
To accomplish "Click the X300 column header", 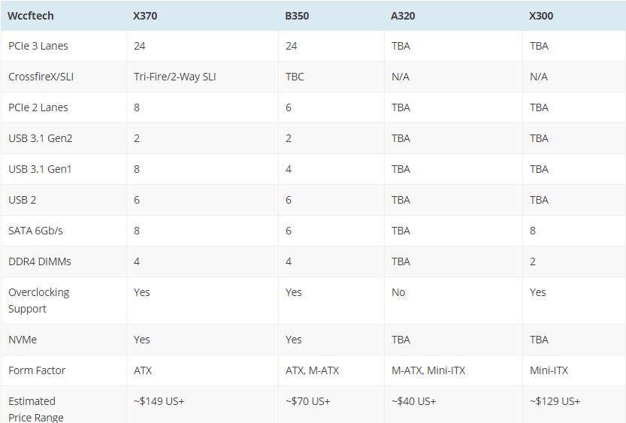I will pos(541,15).
